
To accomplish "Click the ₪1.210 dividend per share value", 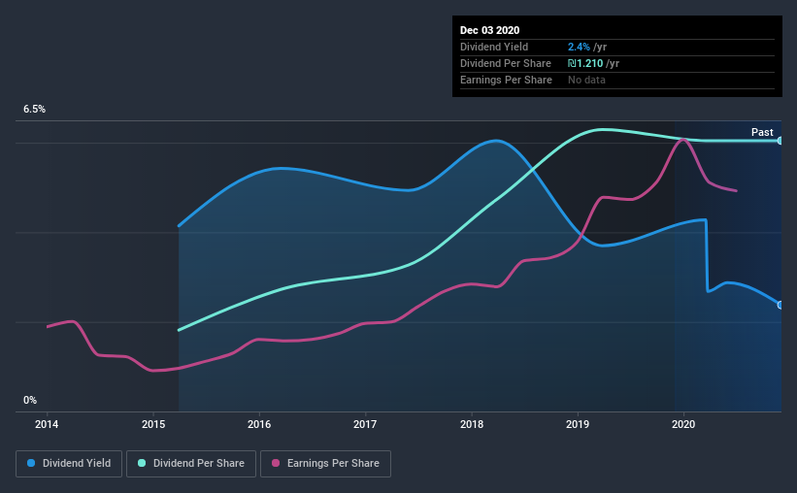I will (x=585, y=63).
